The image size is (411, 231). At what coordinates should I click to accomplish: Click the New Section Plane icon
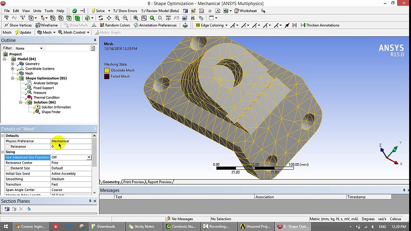pyautogui.click(x=7, y=209)
